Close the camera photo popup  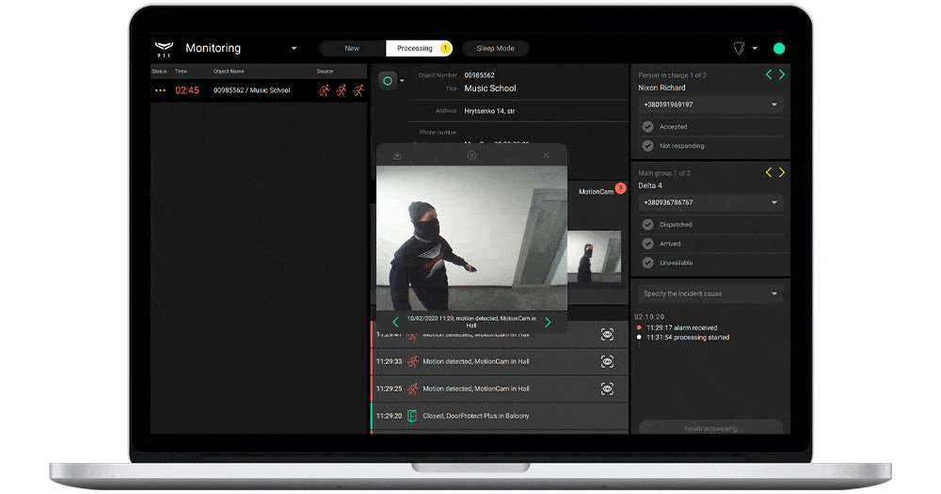tap(546, 155)
